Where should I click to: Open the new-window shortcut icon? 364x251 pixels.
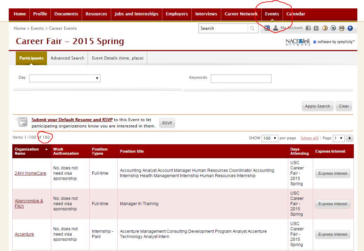(x=267, y=28)
